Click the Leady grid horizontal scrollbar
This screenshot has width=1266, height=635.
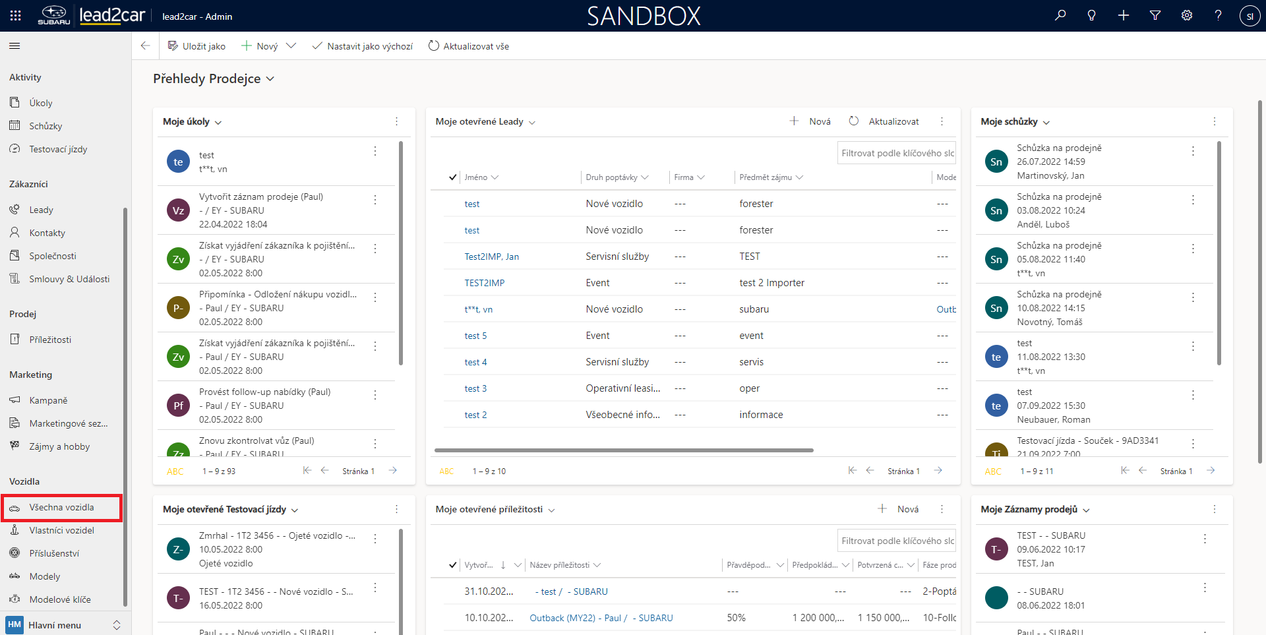(624, 450)
